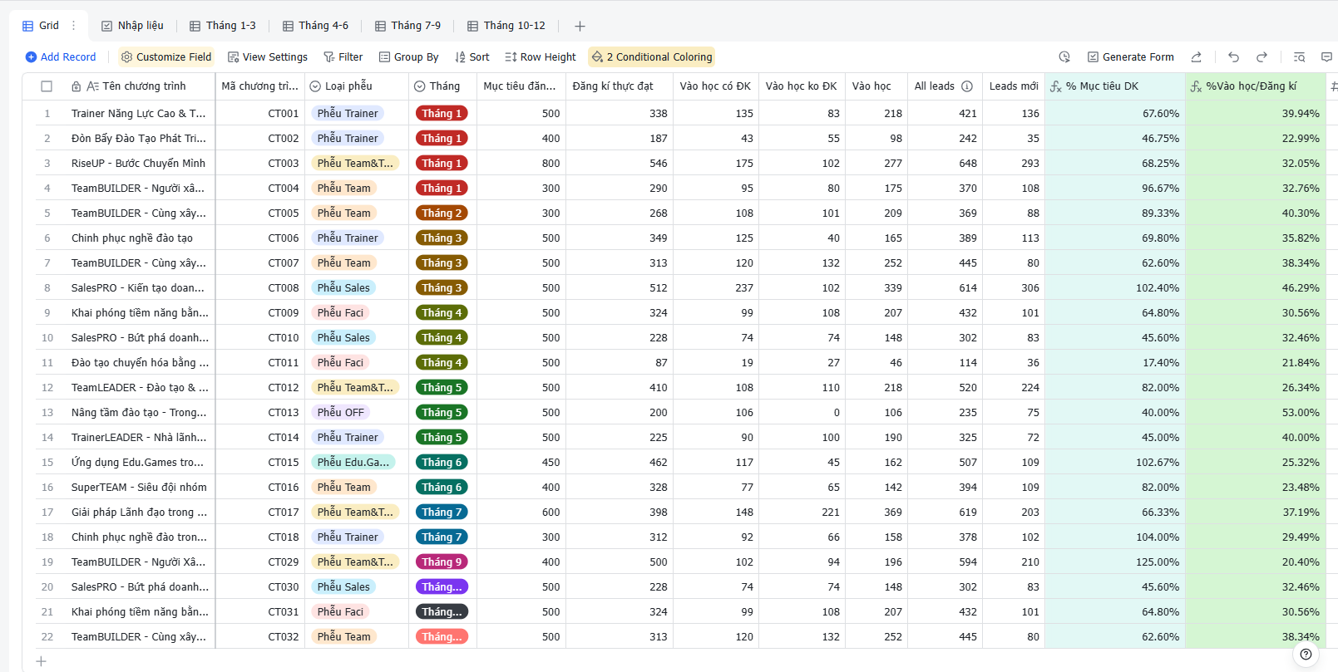
Task: Click the lock icon on Tên chương trình
Action: point(77,86)
